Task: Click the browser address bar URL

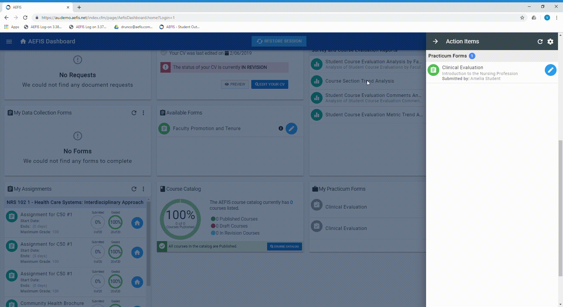Action: click(108, 18)
